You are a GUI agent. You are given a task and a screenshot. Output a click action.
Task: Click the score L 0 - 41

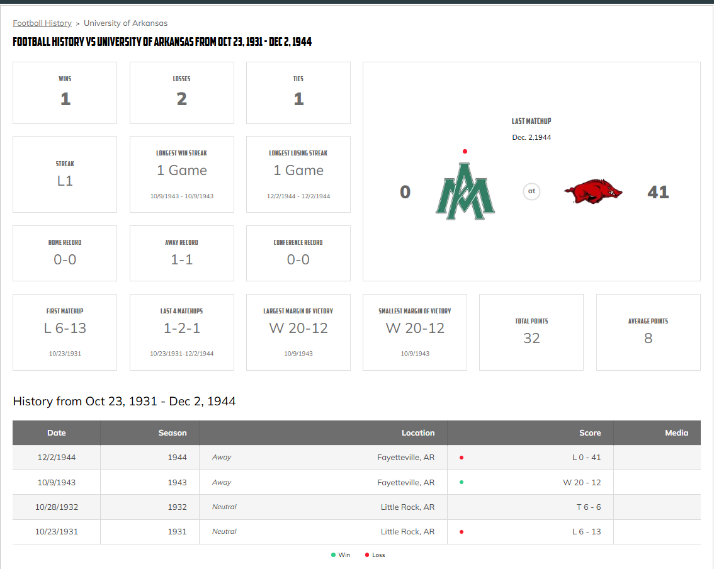587,458
